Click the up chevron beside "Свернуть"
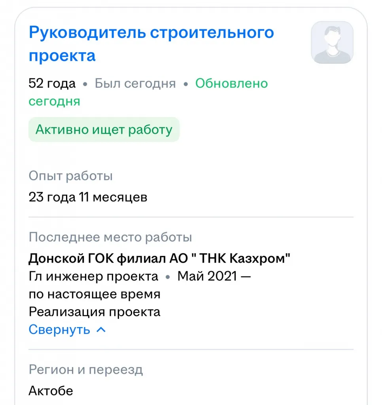382x405 pixels. (x=101, y=329)
